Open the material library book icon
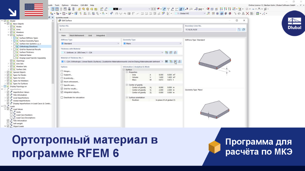This screenshot has width=305, height=171. pyautogui.click(x=166, y=61)
